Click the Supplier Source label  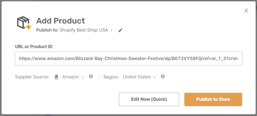pyautogui.click(x=32, y=77)
